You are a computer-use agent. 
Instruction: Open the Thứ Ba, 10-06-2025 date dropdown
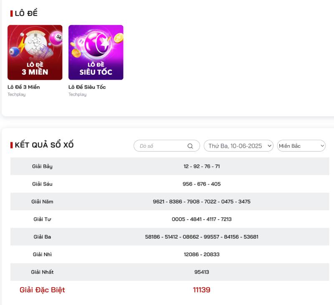point(238,146)
